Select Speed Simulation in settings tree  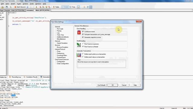(62, 43)
